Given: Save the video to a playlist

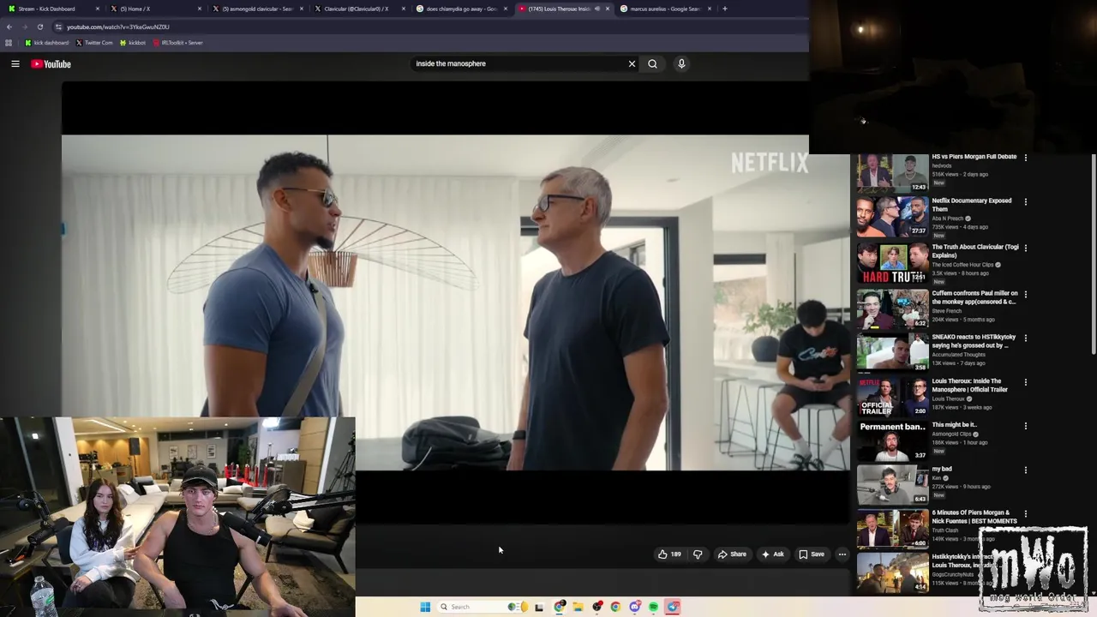Looking at the screenshot, I should [812, 554].
